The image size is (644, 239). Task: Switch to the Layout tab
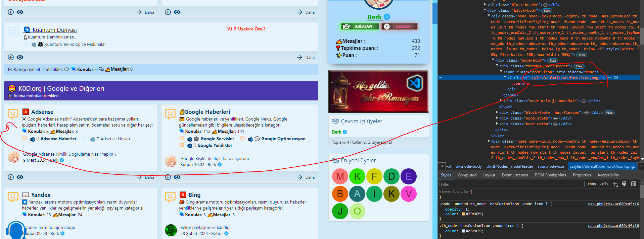tap(489, 175)
